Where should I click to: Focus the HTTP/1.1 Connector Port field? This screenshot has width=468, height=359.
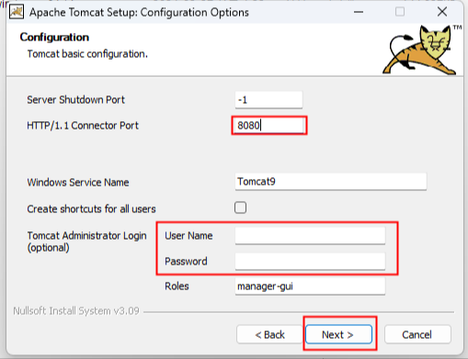[x=268, y=126]
